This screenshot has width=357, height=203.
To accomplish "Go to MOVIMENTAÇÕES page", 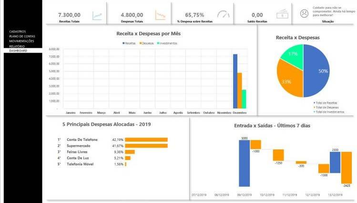I will (x=21, y=41).
